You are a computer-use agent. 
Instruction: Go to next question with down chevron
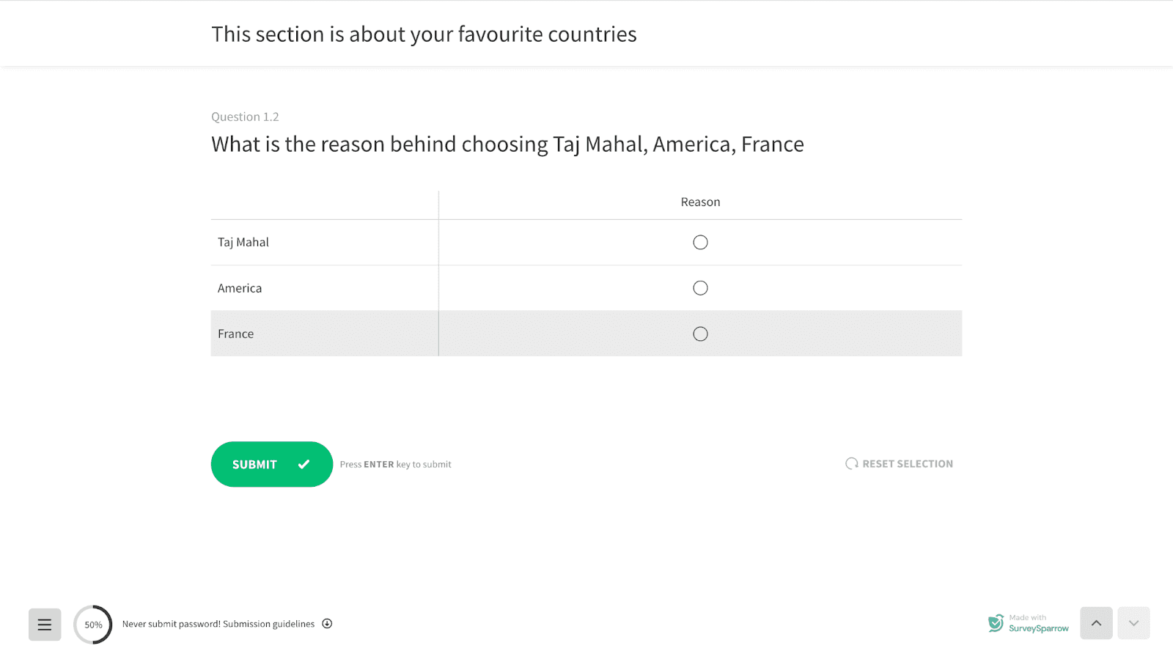click(x=1133, y=623)
